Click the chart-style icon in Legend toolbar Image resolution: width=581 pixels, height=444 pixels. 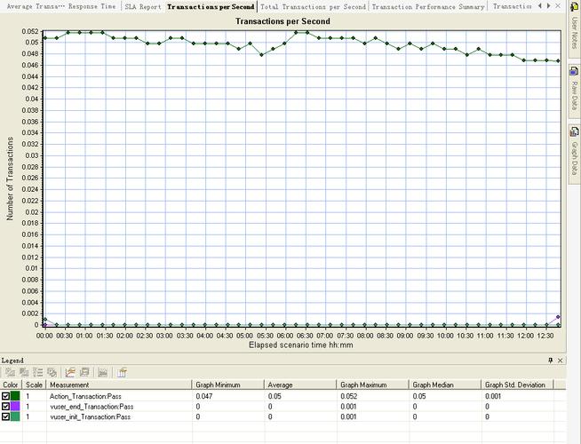(69, 372)
